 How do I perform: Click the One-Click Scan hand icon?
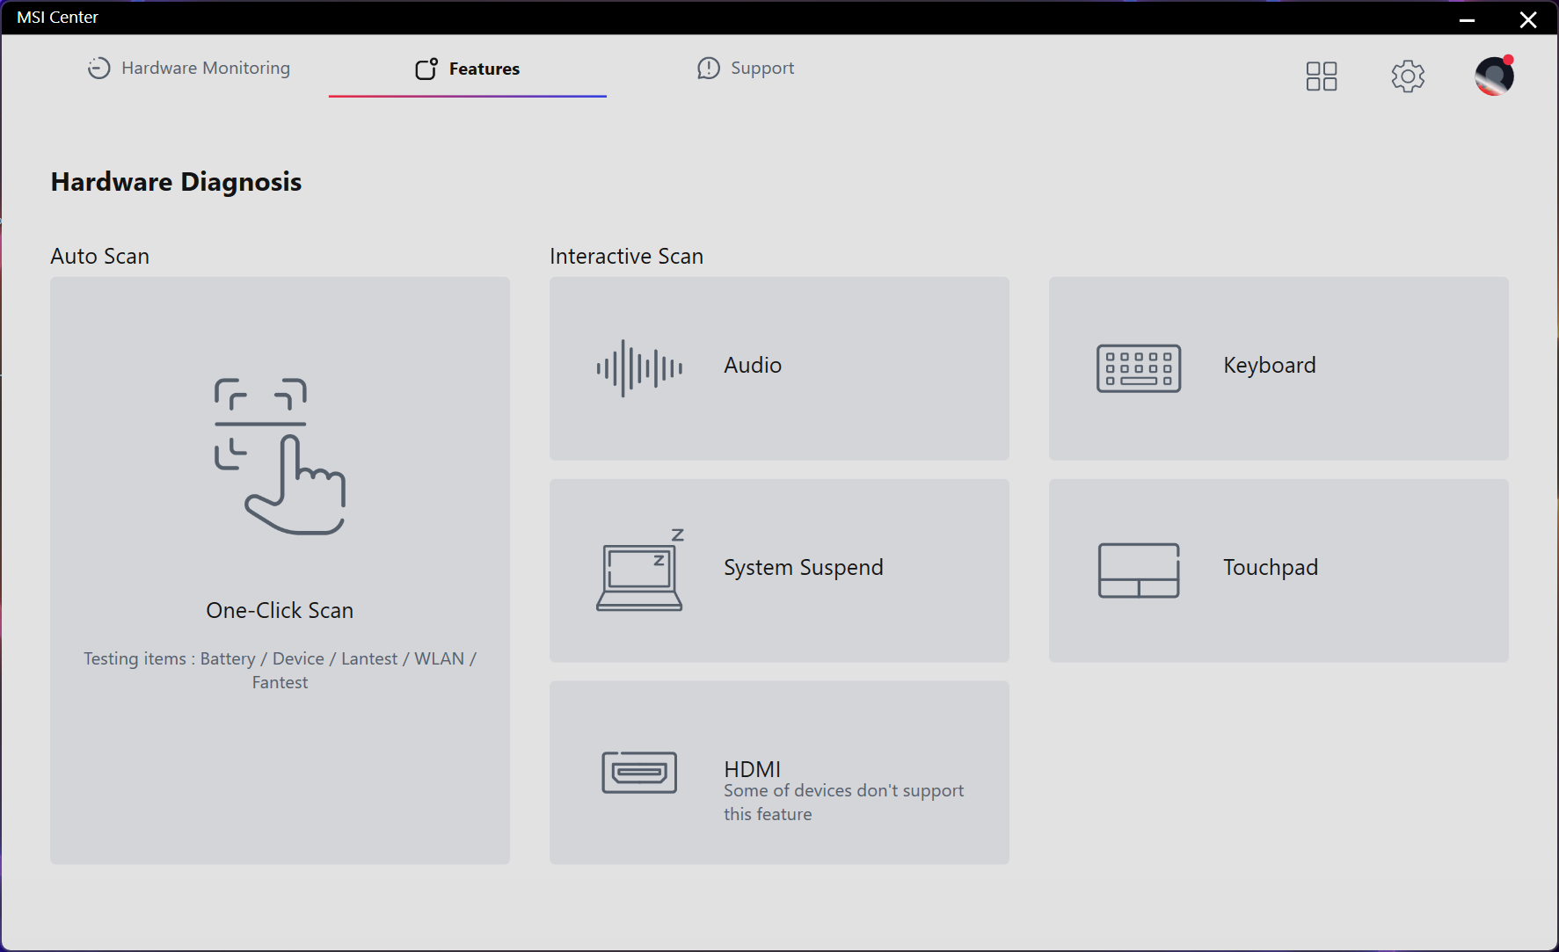tap(280, 456)
